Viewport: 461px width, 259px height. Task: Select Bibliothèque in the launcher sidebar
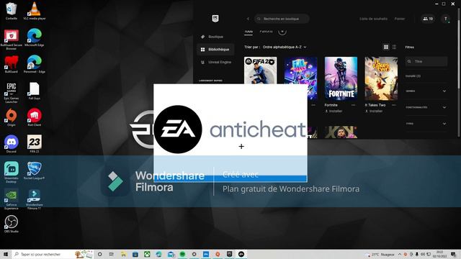tap(215, 50)
